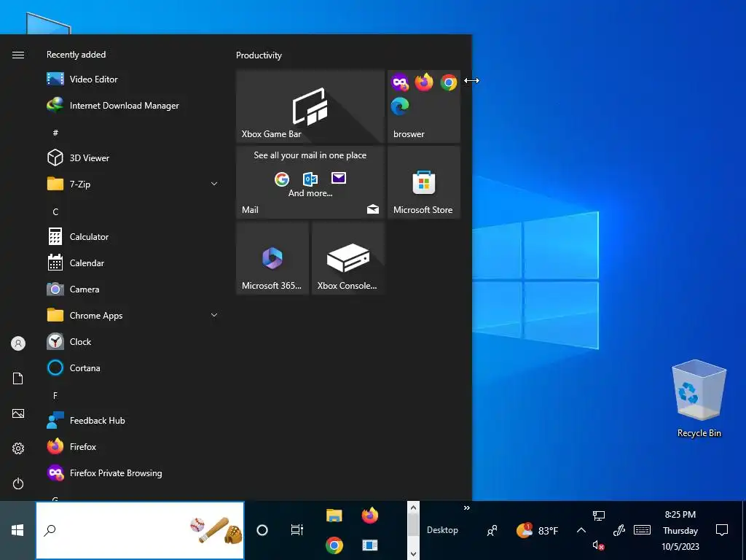Open the clock showing 8:25 PM
The height and width of the screenshot is (560, 746).
click(680, 530)
